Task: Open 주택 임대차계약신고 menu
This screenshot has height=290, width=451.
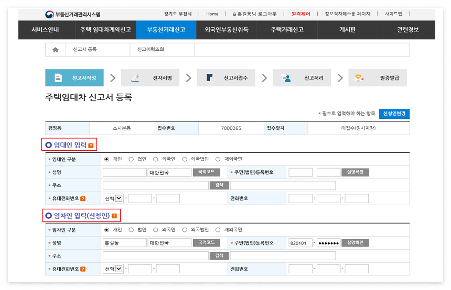Action: (x=105, y=29)
